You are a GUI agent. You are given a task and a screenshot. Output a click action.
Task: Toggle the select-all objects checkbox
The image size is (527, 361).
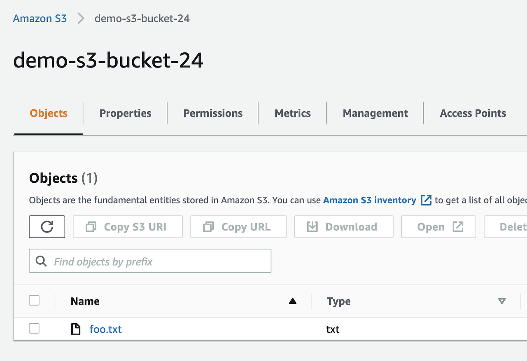pyautogui.click(x=34, y=300)
